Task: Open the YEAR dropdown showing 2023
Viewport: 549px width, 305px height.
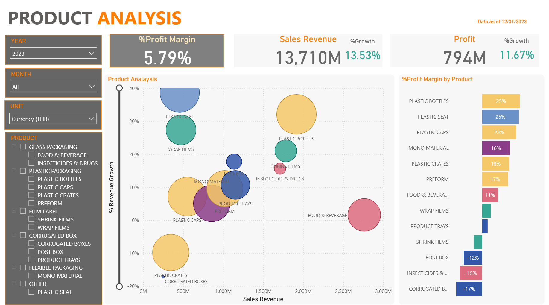Action: (53, 54)
